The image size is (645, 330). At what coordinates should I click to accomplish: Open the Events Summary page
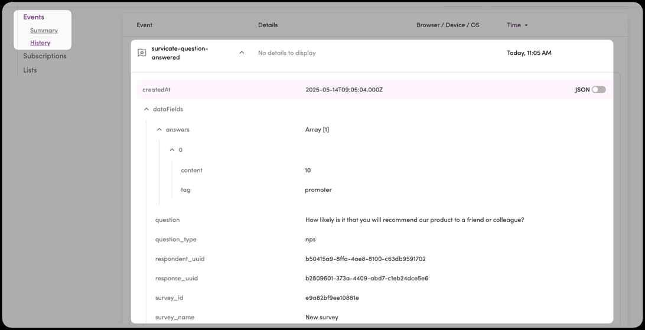(x=44, y=31)
